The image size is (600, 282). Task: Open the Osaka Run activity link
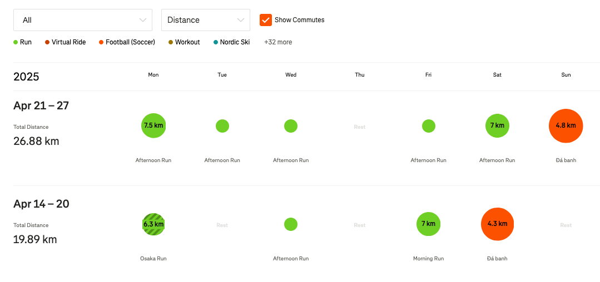(x=153, y=259)
